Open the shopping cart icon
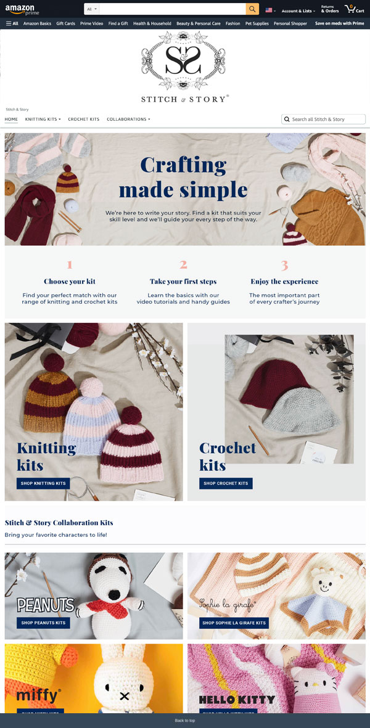Screen dimensions: 370x728 [x=354, y=9]
